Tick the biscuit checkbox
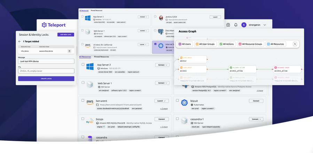 (177, 100)
